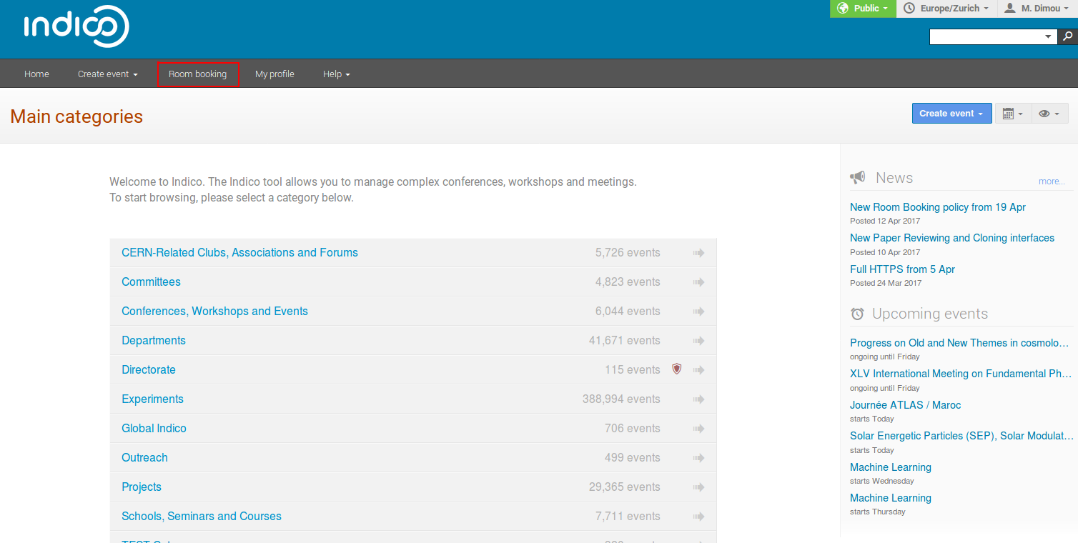Viewport: 1078px width, 543px height.
Task: Open the Committees category
Action: (x=151, y=282)
